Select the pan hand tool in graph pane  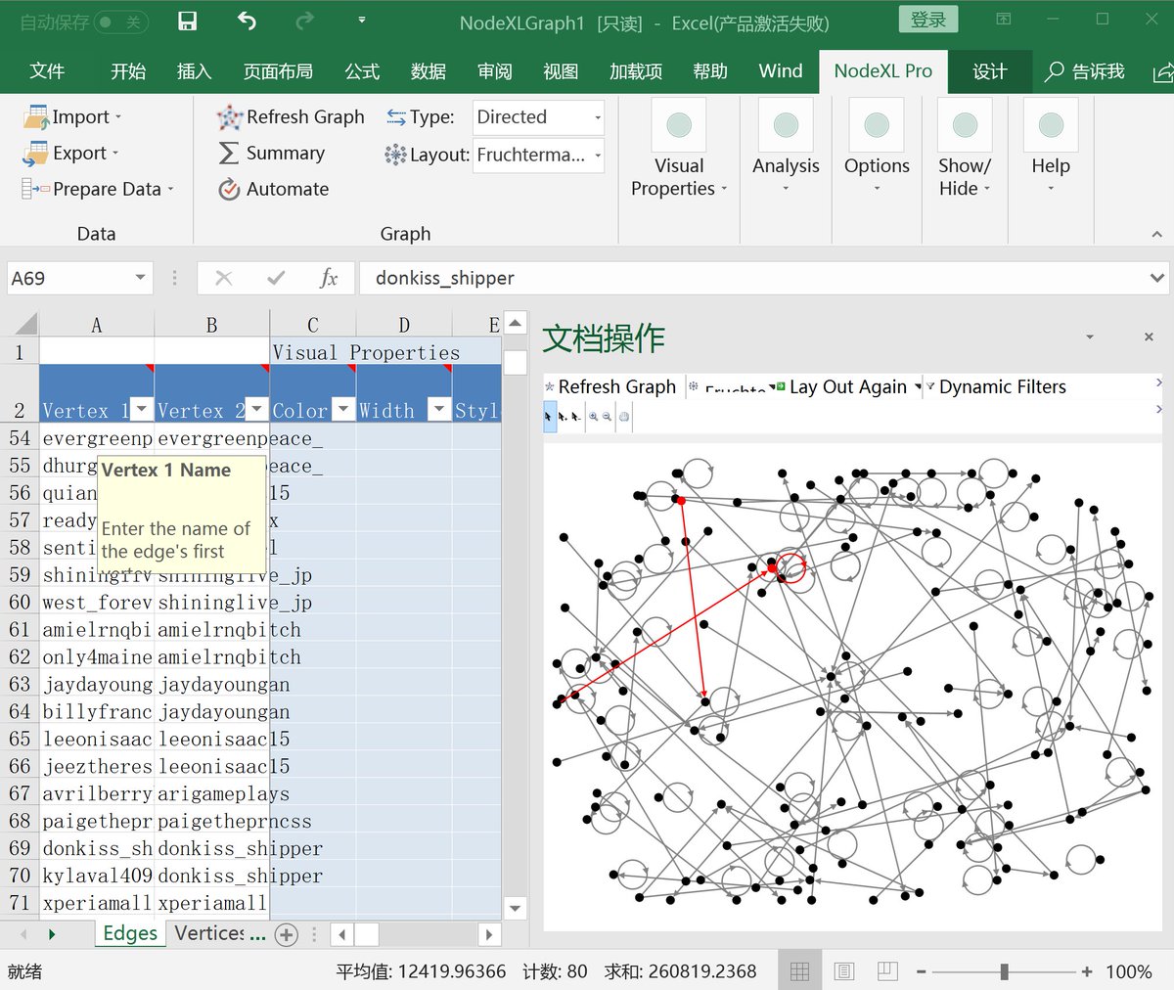[x=624, y=417]
